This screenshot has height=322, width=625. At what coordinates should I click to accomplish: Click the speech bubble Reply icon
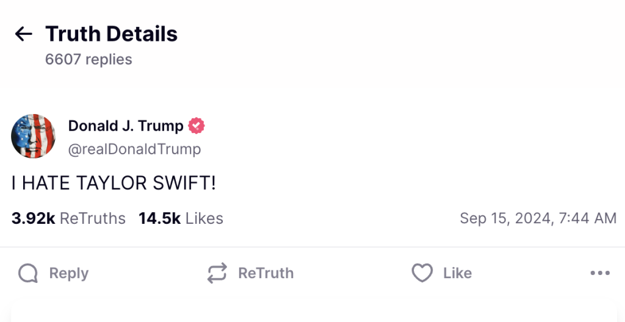(28, 273)
